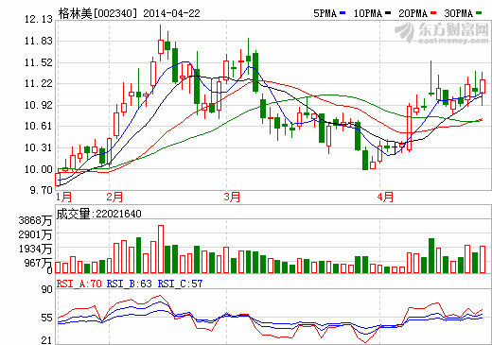This screenshot has height=345, width=492.
Task: Click the RSI_A:70 indicator label
Action: pos(79,284)
